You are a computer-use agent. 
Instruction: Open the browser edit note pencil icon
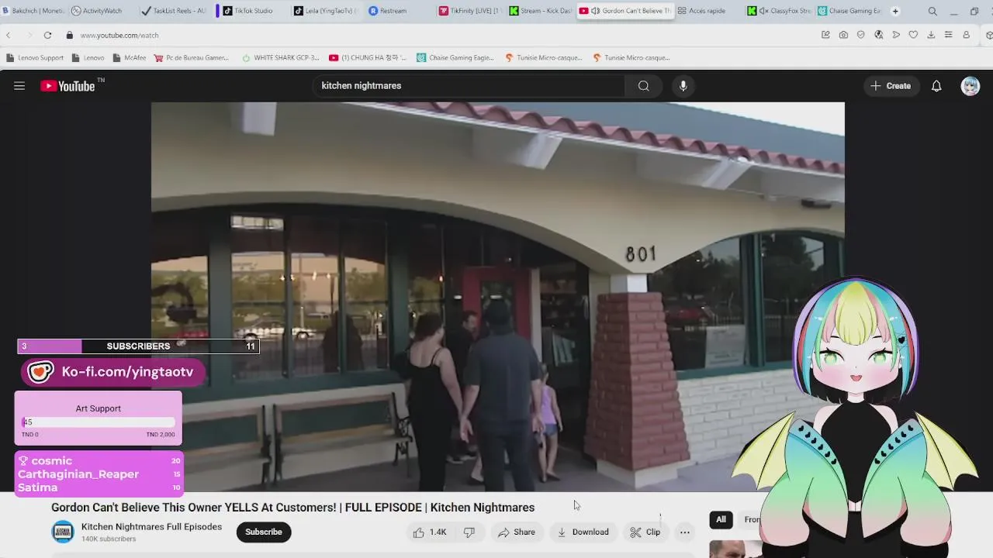pos(825,35)
